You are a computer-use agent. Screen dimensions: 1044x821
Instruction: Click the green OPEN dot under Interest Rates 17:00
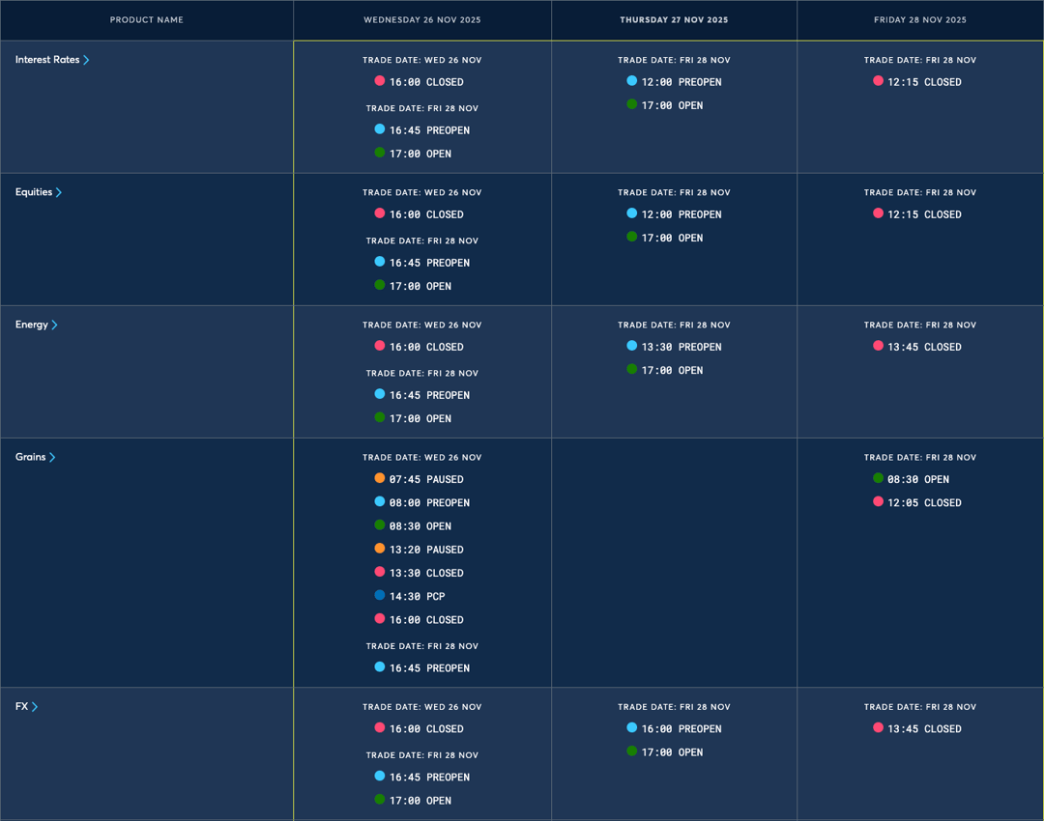pos(381,153)
